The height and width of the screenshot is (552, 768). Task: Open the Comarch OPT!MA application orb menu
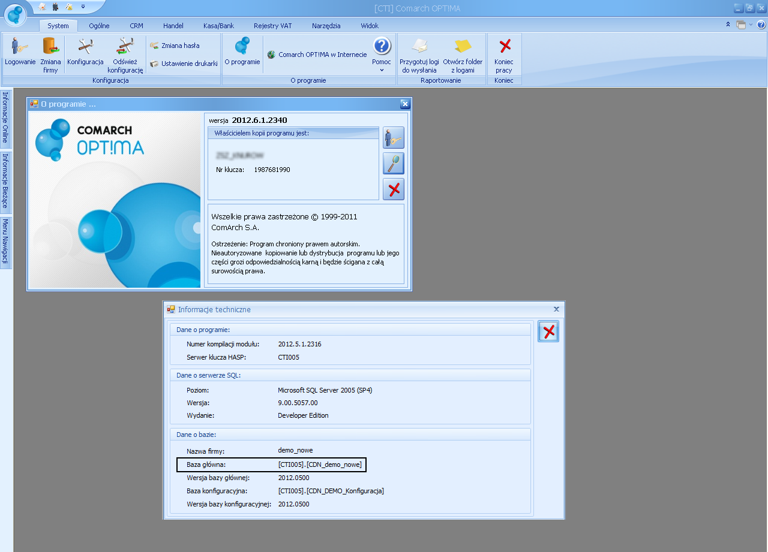[15, 14]
